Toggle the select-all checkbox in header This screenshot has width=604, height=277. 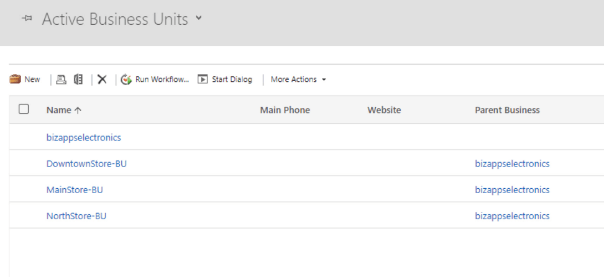24,109
